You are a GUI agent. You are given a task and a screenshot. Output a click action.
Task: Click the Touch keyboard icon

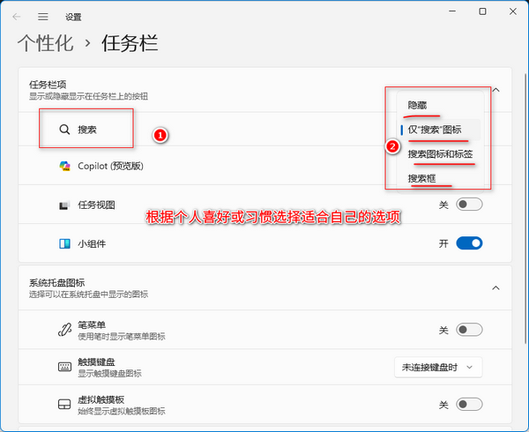point(64,367)
